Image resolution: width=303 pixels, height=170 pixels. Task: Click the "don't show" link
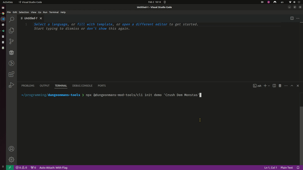(x=97, y=29)
